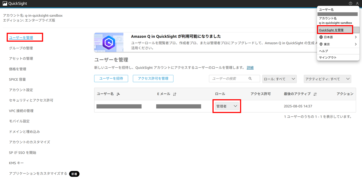The height and width of the screenshot is (182, 362).
Task: Open アセットの管理 in the sidebar
Action: pos(21,59)
